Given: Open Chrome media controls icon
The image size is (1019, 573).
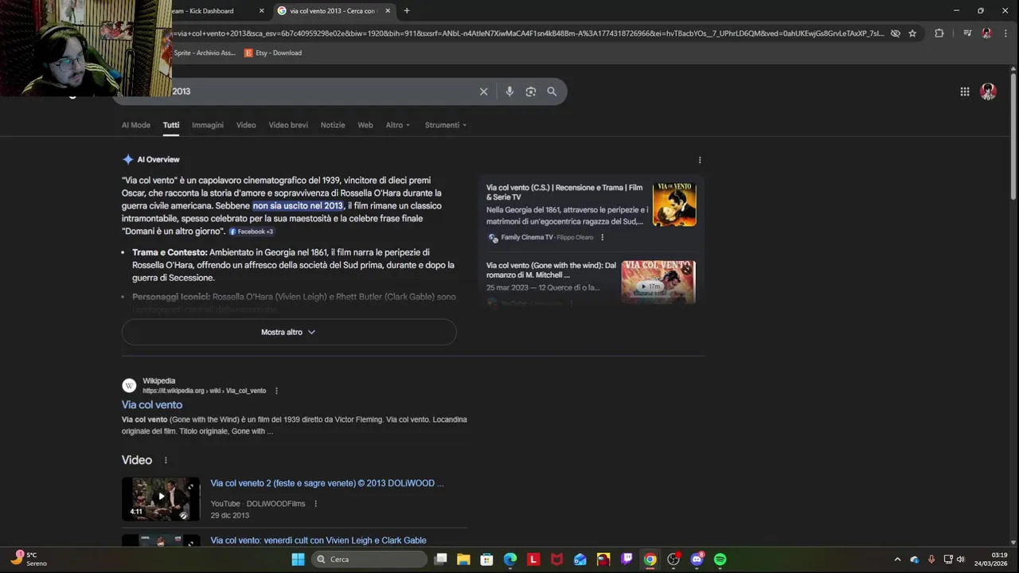Looking at the screenshot, I should point(967,33).
